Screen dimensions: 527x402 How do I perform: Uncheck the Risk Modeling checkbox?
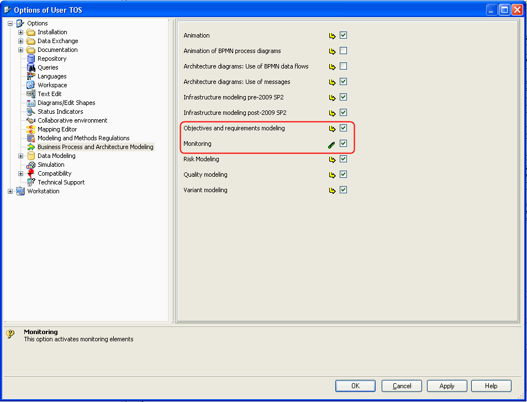pyautogui.click(x=344, y=159)
